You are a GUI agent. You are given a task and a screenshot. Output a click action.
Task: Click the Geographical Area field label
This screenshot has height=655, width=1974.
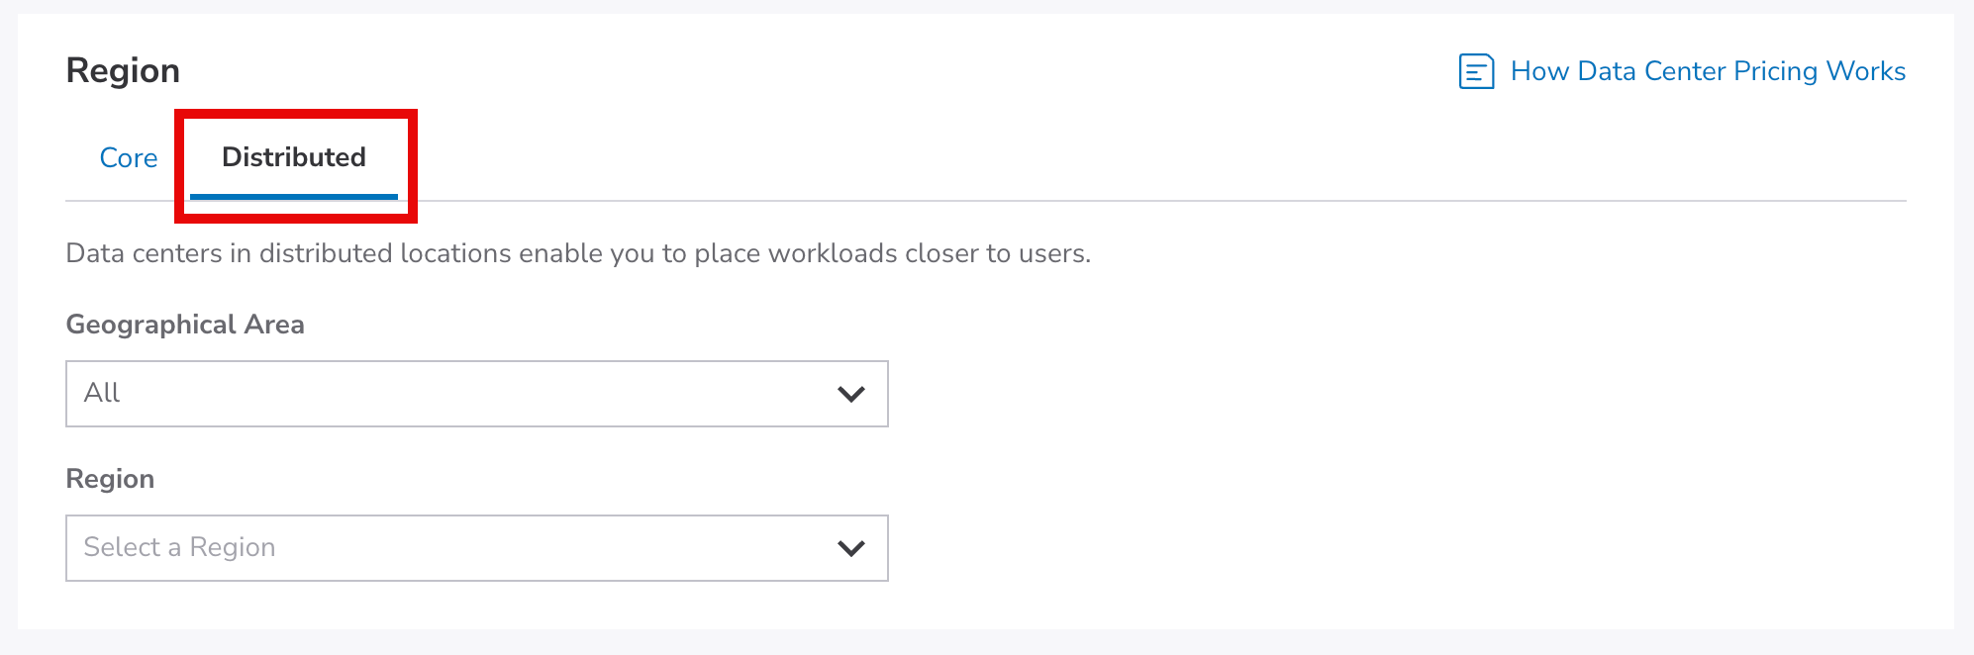click(x=185, y=325)
